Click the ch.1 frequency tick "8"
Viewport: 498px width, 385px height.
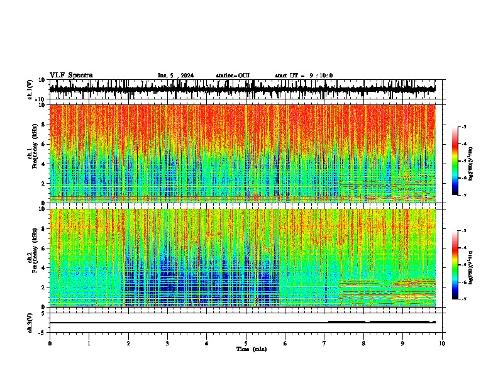tap(44, 125)
